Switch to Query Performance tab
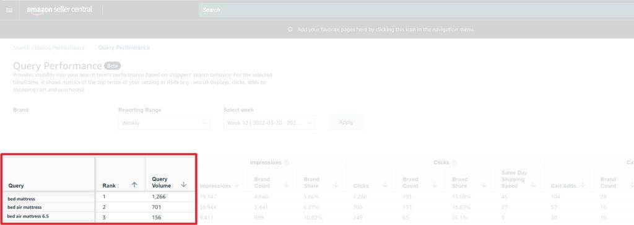Image resolution: width=634 pixels, height=225 pixels. (x=124, y=48)
